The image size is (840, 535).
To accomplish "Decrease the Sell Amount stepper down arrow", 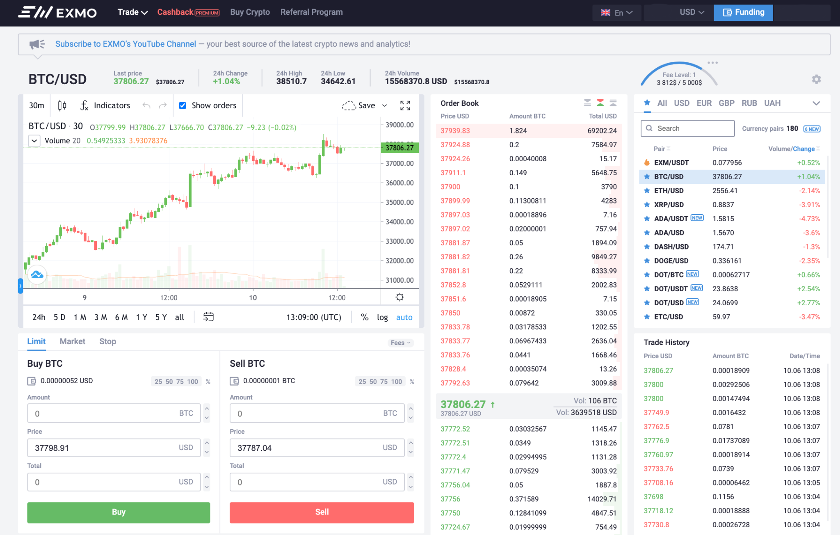I will click(411, 418).
